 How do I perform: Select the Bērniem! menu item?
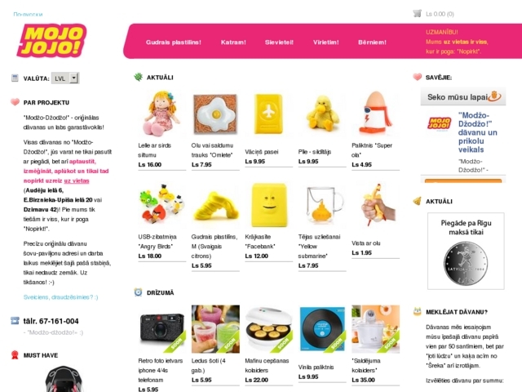[x=372, y=42]
